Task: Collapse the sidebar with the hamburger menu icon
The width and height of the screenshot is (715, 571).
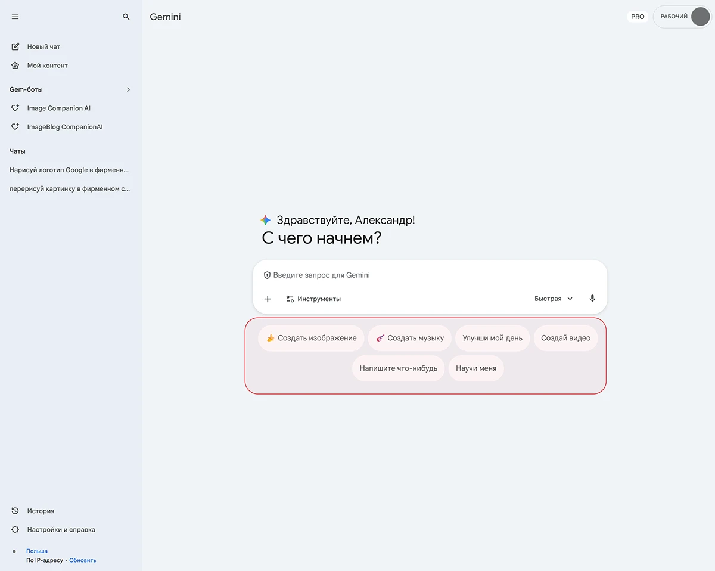Action: pos(15,17)
